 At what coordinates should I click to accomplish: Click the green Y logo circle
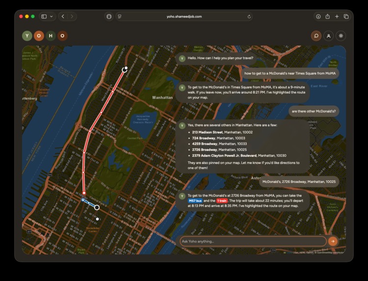(x=27, y=36)
